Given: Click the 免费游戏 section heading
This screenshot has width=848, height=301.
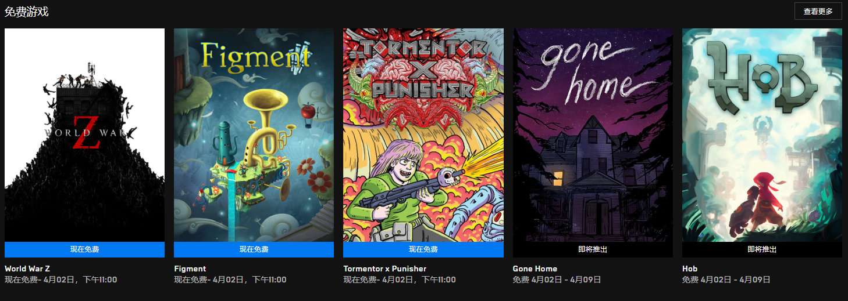Looking at the screenshot, I should [26, 11].
